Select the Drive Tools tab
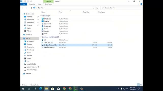 tap(48, 4)
